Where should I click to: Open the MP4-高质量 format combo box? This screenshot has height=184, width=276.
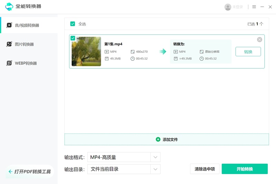pyautogui.click(x=119, y=157)
